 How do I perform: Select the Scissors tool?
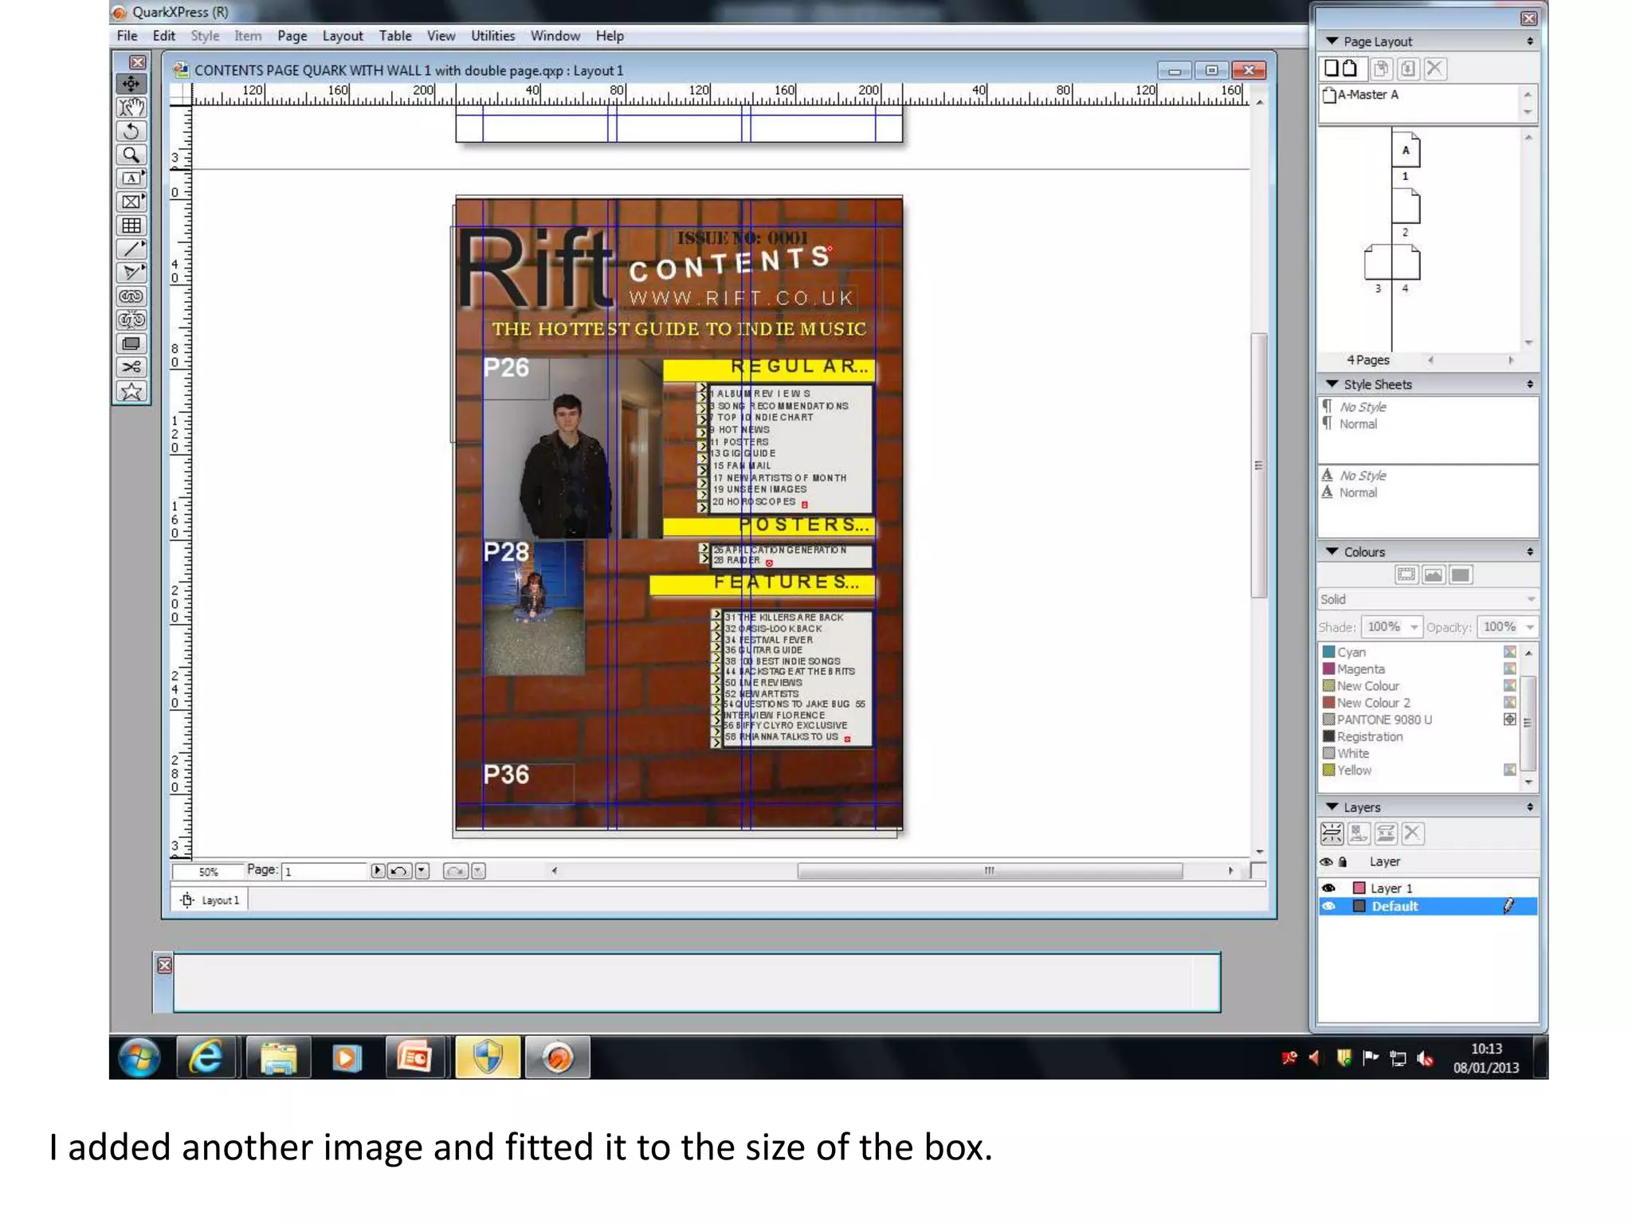131,367
